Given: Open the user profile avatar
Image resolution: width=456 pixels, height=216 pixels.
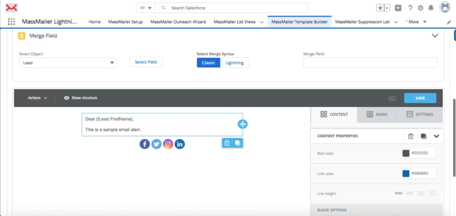Looking at the screenshot, I should click(445, 7).
